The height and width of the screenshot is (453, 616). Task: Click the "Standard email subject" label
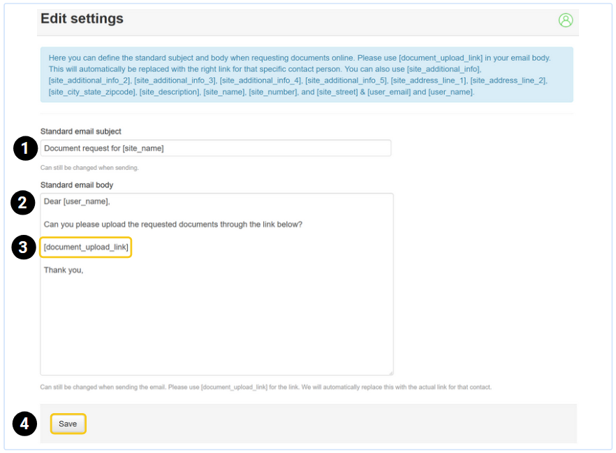tap(81, 131)
